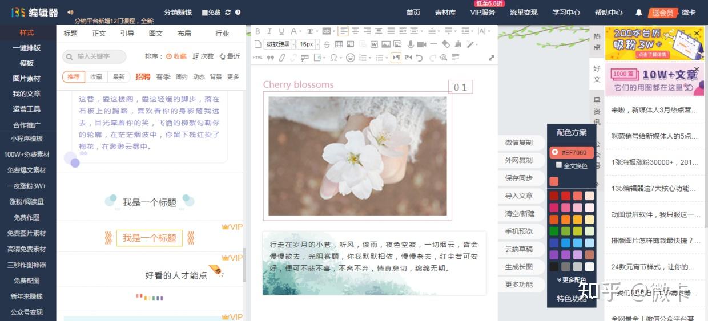
Task: Toggle right-to-left text direction
Action: point(408,58)
